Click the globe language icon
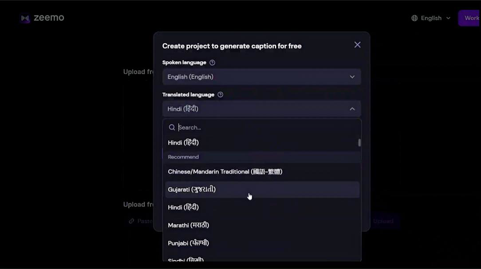Screen dimensions: 481x269 (414, 18)
